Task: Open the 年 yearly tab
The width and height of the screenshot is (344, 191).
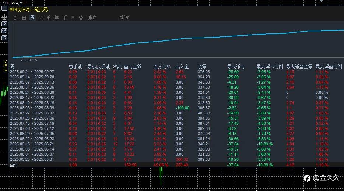Action: pos(57,18)
